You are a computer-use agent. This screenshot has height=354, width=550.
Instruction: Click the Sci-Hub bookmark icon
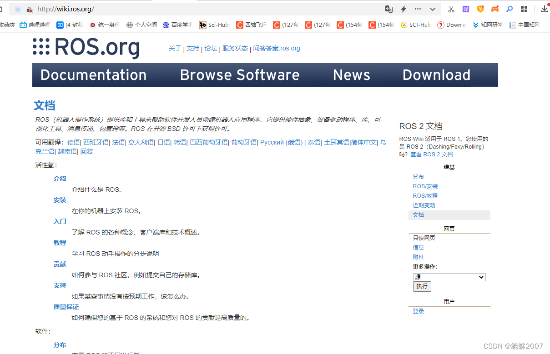(x=203, y=25)
